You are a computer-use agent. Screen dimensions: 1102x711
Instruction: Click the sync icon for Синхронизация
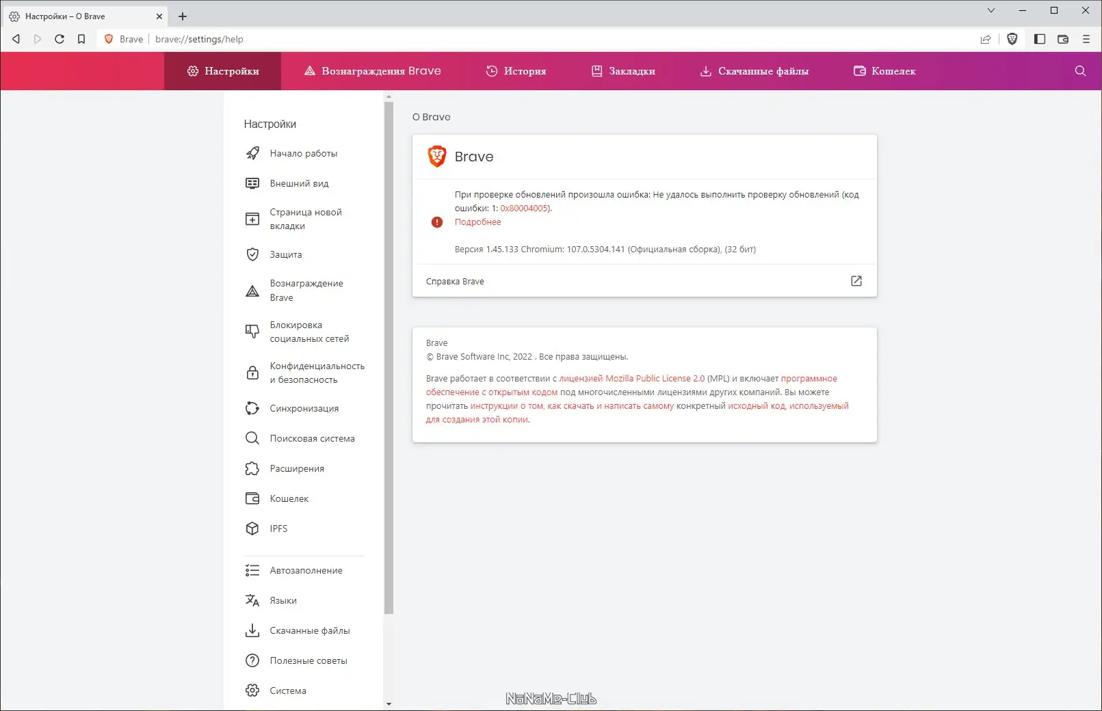[252, 408]
